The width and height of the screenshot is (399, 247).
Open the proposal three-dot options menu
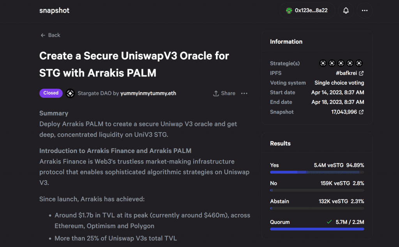244,93
